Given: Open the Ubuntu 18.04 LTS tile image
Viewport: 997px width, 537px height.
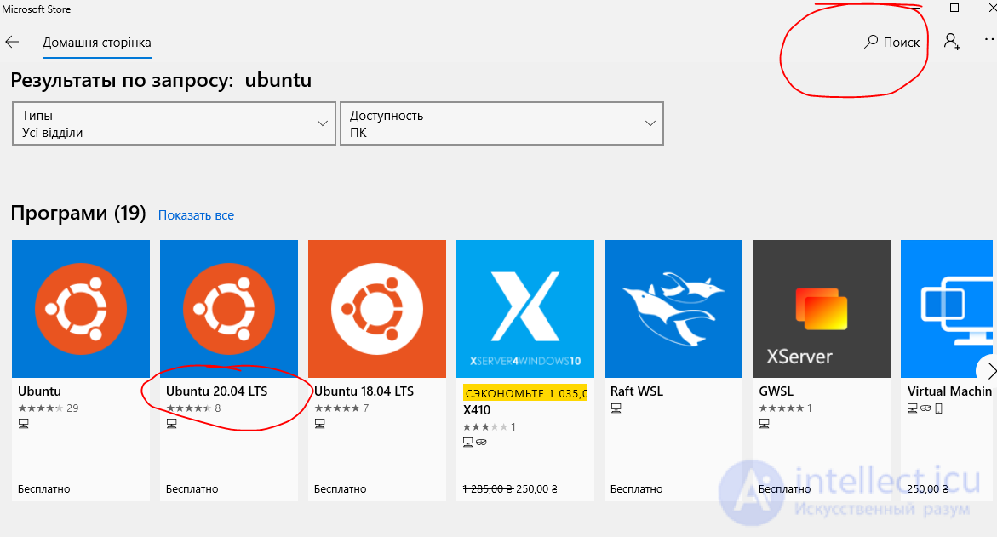Looking at the screenshot, I should coord(377,309).
